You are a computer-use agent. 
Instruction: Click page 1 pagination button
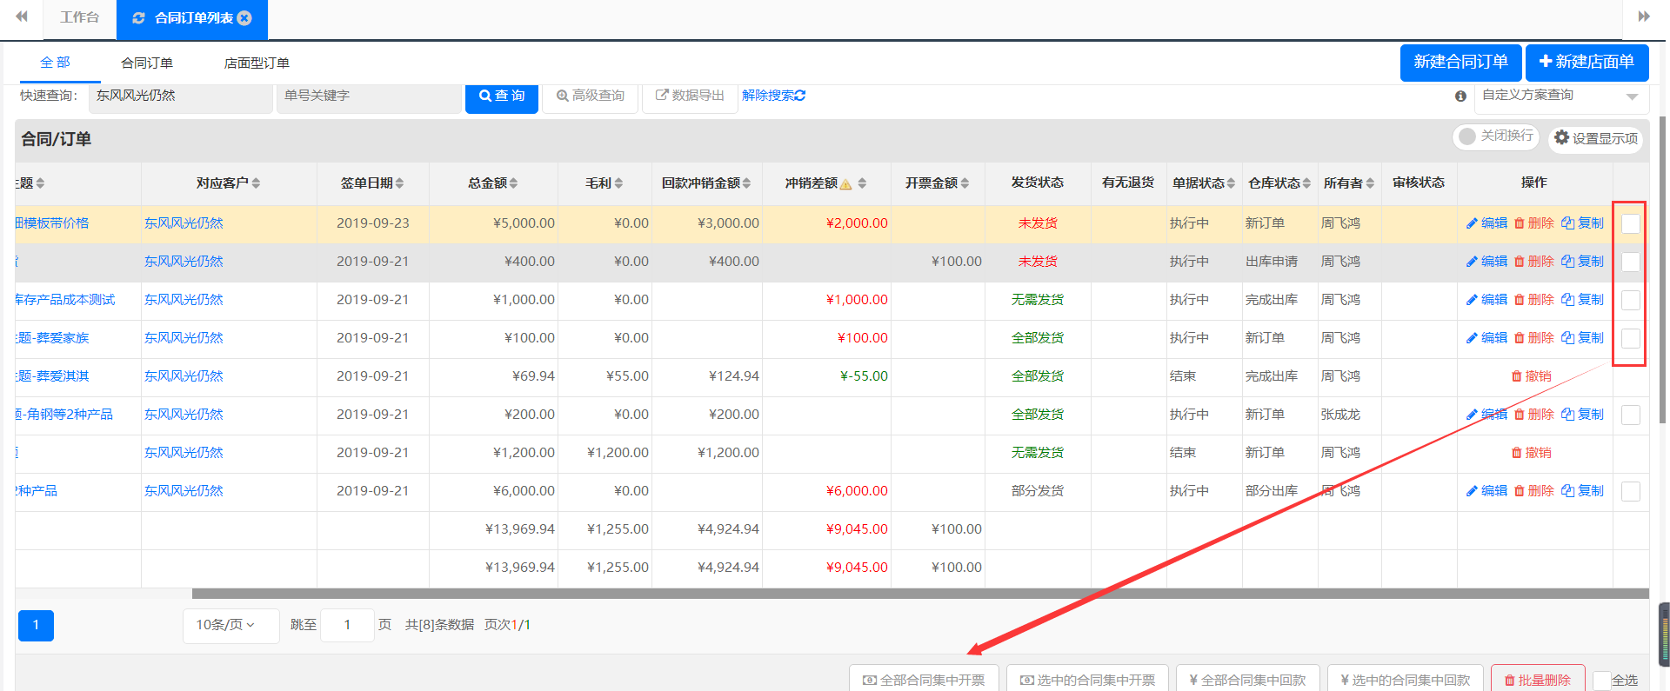tap(36, 625)
